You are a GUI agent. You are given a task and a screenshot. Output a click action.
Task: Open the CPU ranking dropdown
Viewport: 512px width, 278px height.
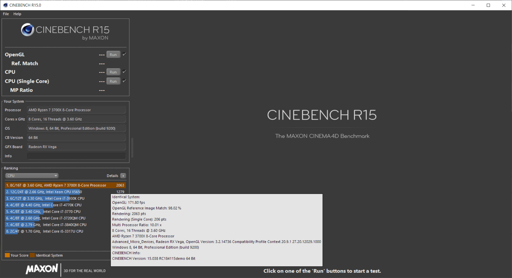32,176
